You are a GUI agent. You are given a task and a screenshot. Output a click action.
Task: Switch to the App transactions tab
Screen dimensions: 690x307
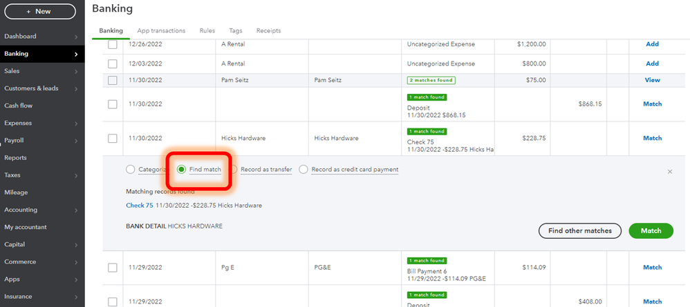161,31
